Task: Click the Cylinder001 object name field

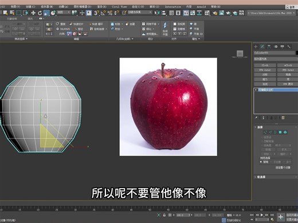Action: (274, 53)
